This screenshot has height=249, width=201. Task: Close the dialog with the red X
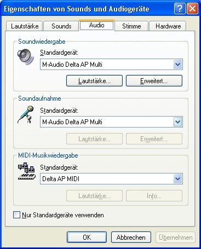(x=192, y=9)
